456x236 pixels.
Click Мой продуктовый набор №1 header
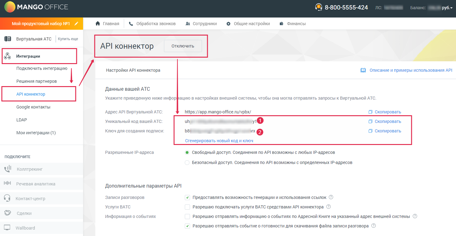(41, 24)
